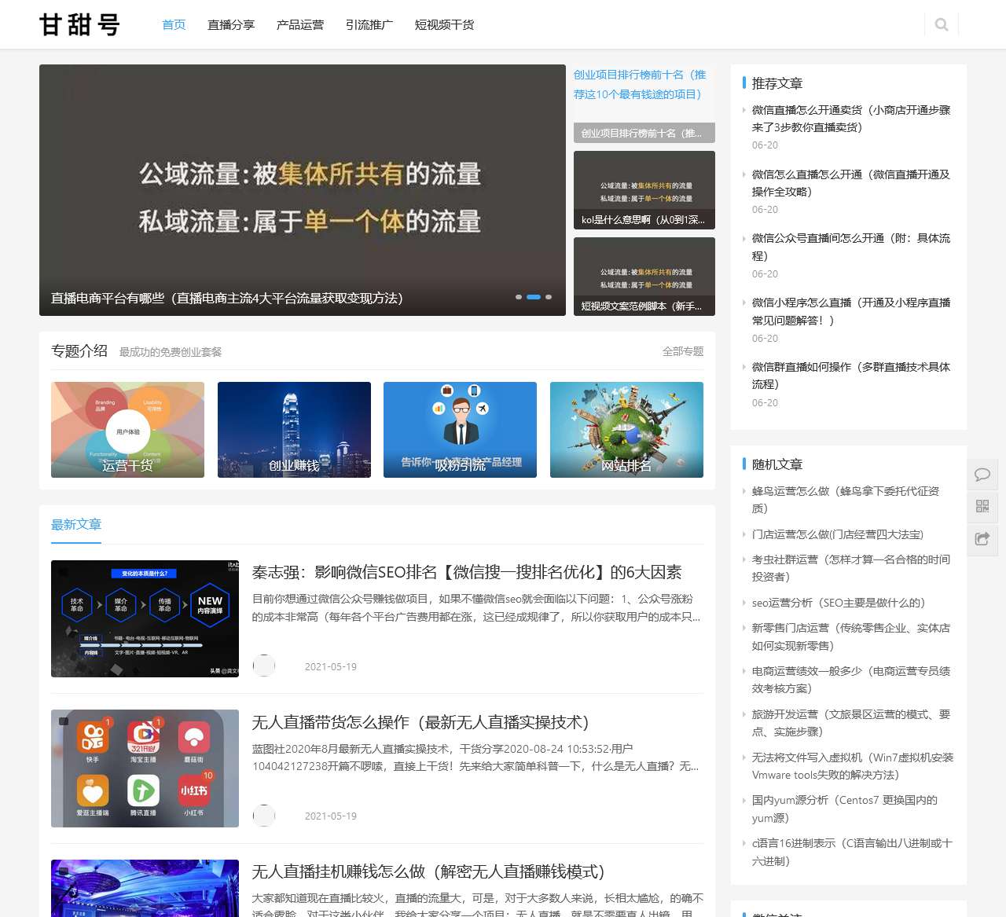1006x917 pixels.
Task: Open the 网站排名 topic thumbnail
Action: [x=626, y=430]
